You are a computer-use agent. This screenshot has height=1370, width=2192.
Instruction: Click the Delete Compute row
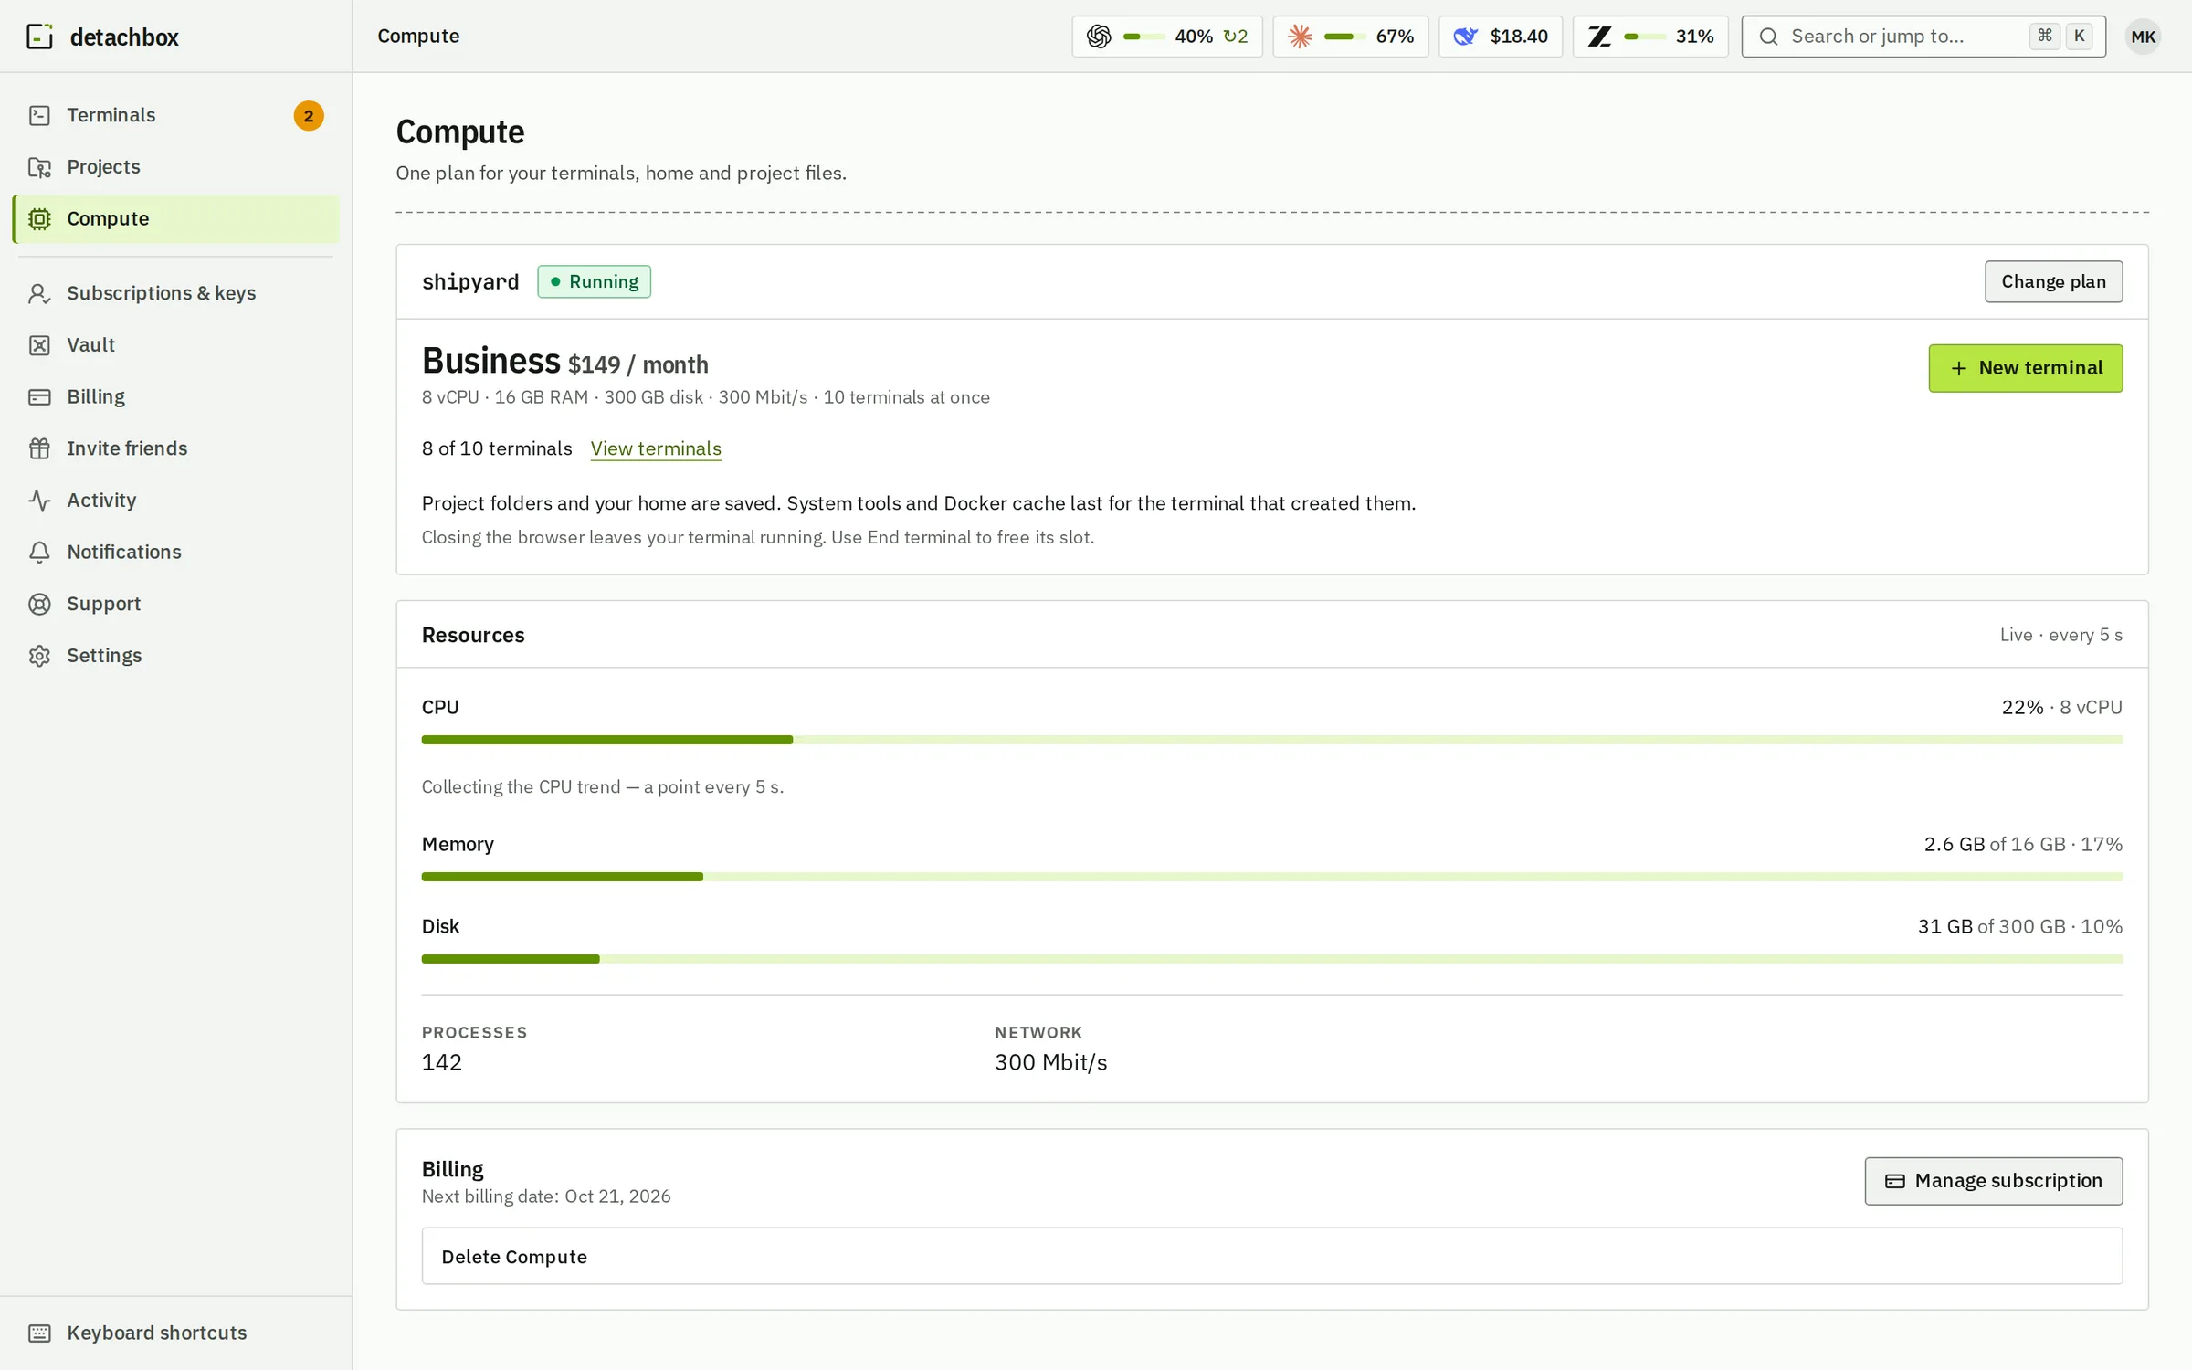[1271, 1256]
